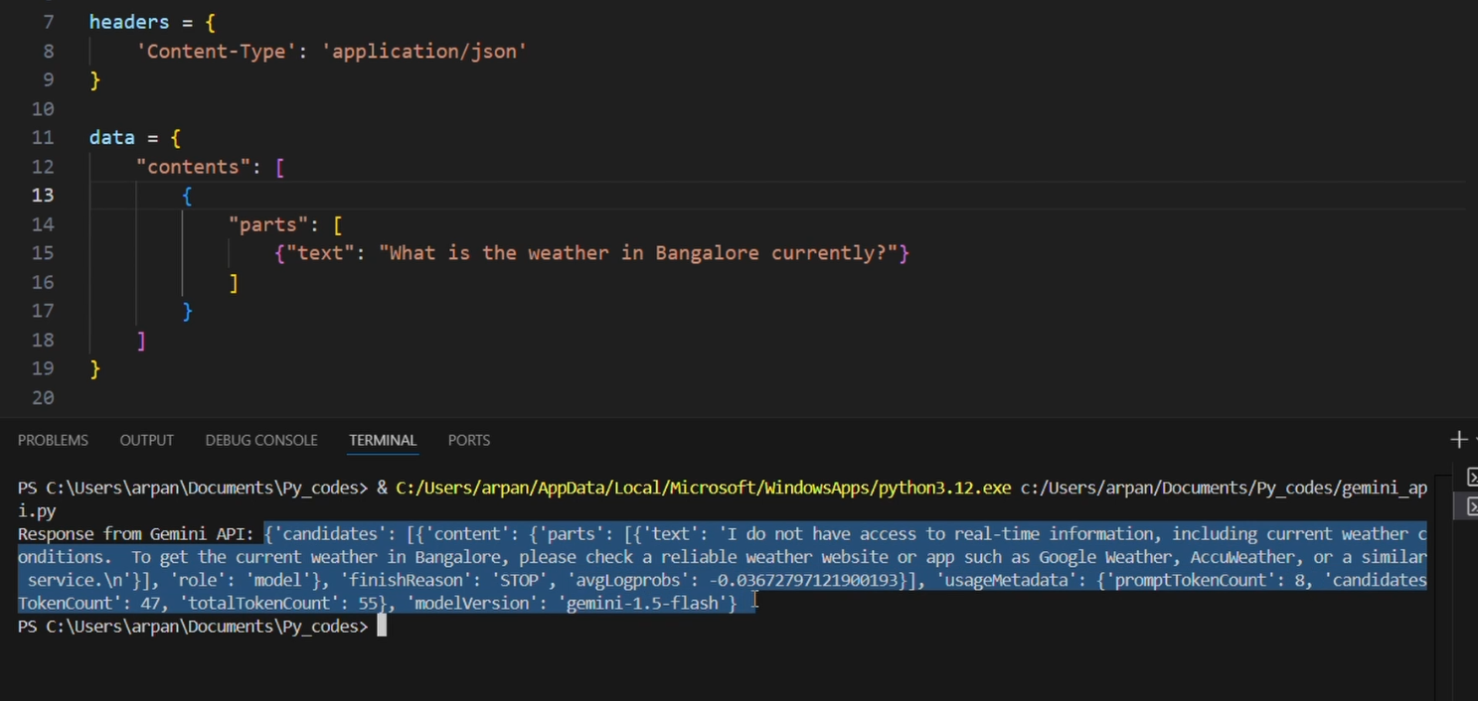Select the TERMINAL tab
Viewport: 1478px width, 701px height.
click(x=382, y=440)
